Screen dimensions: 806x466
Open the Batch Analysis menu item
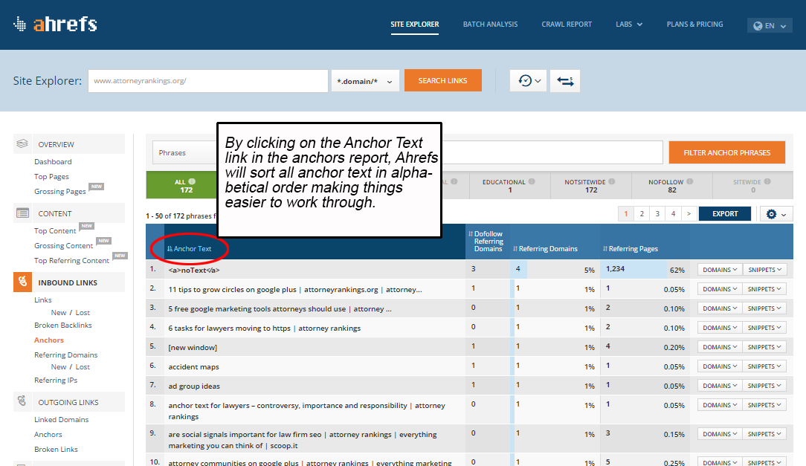[x=490, y=25]
